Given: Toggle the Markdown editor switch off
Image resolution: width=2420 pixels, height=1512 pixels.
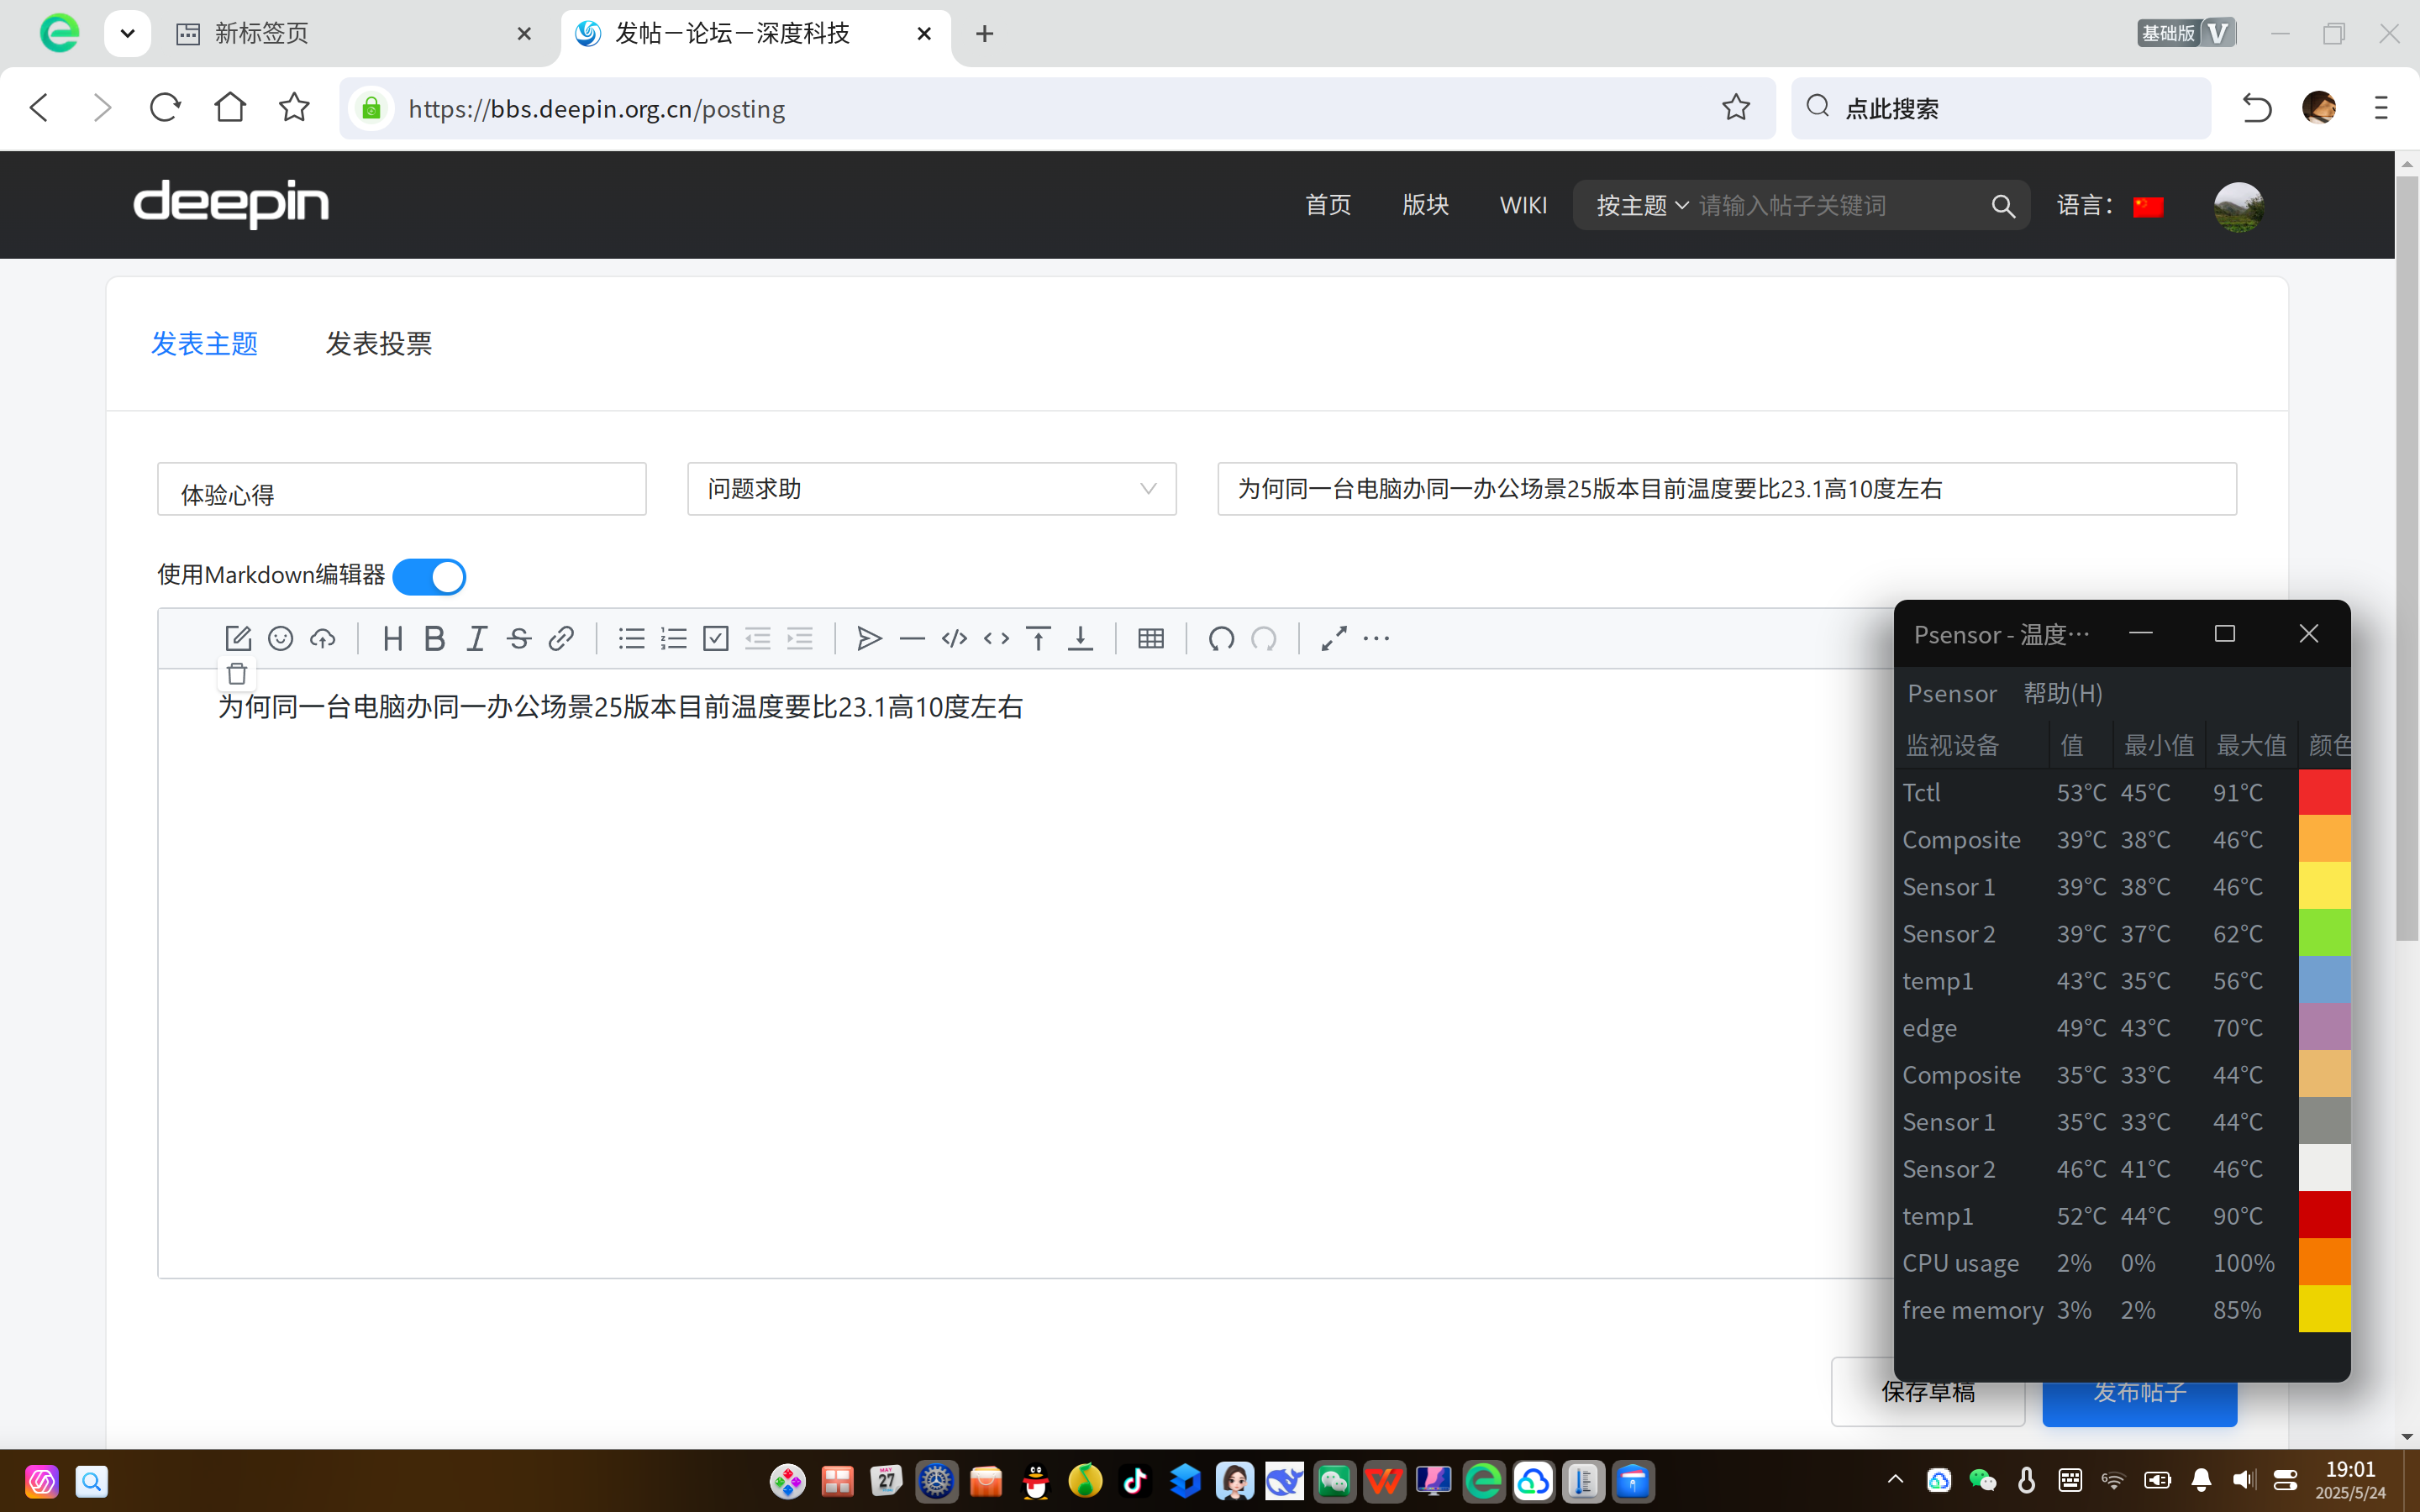Looking at the screenshot, I should pyautogui.click(x=429, y=577).
